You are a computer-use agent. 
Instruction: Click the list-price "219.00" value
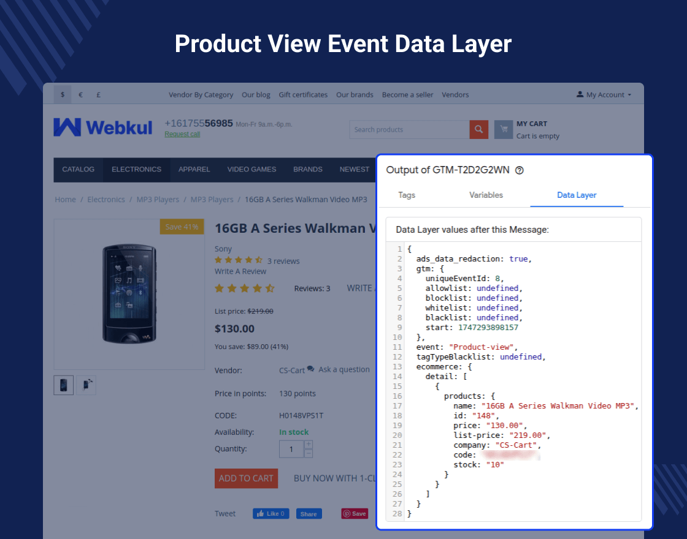coord(528,435)
